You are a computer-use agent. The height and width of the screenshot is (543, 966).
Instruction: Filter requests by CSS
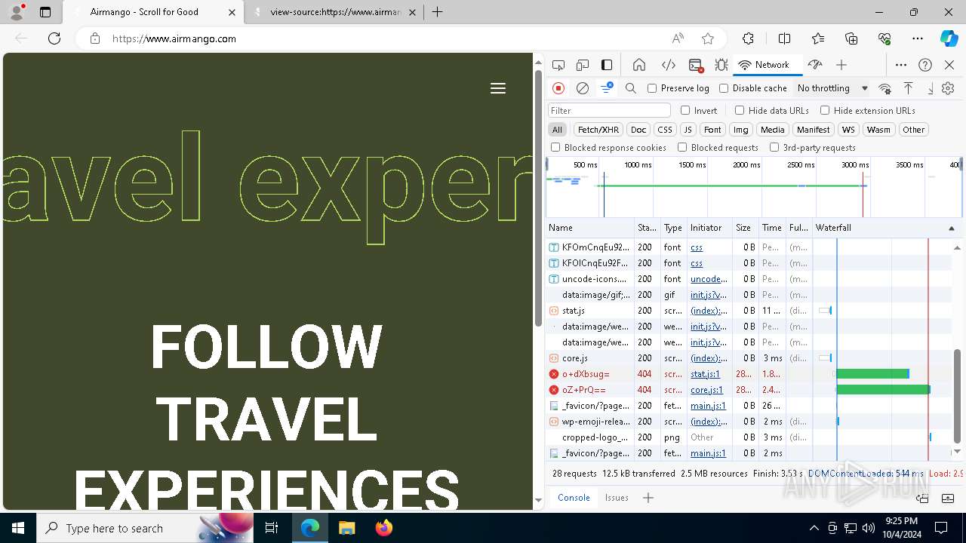(x=664, y=130)
